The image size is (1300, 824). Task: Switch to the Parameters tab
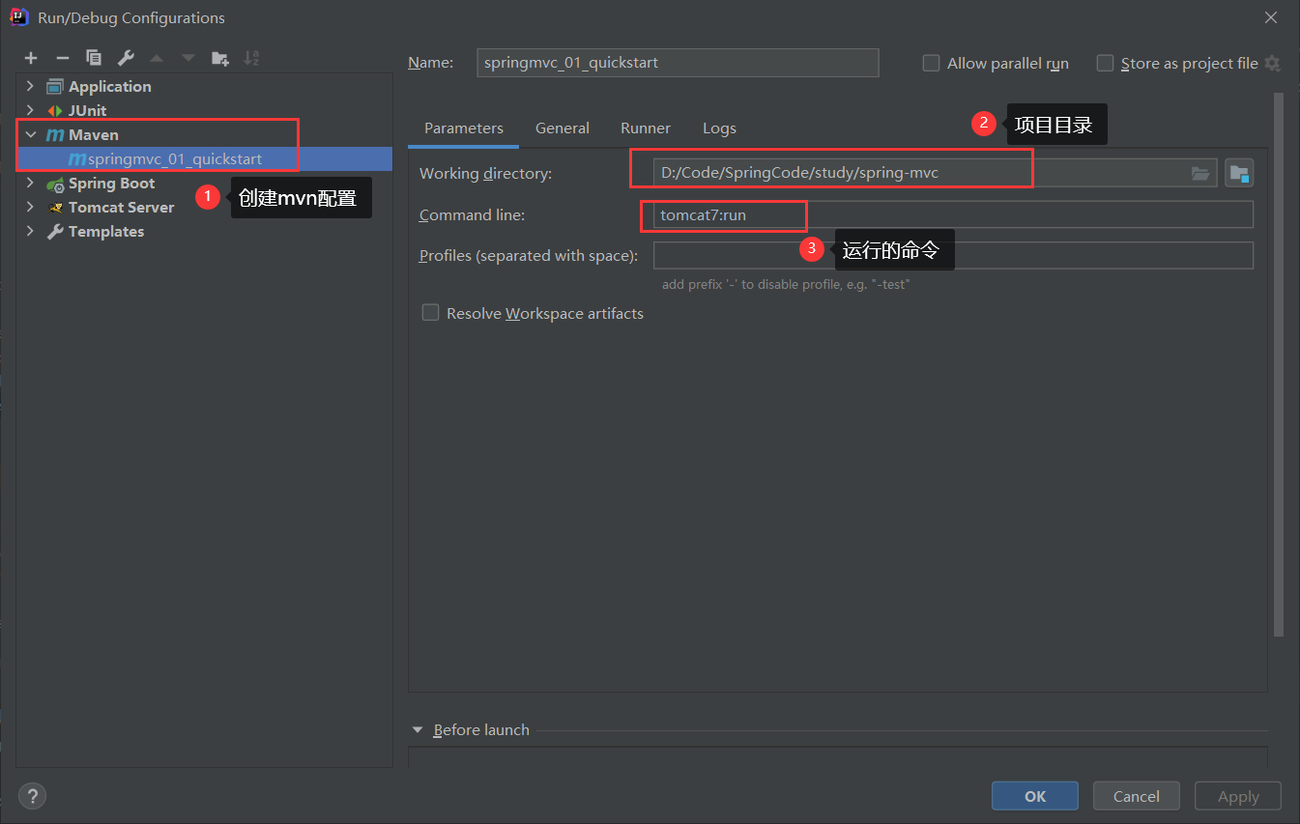point(464,128)
